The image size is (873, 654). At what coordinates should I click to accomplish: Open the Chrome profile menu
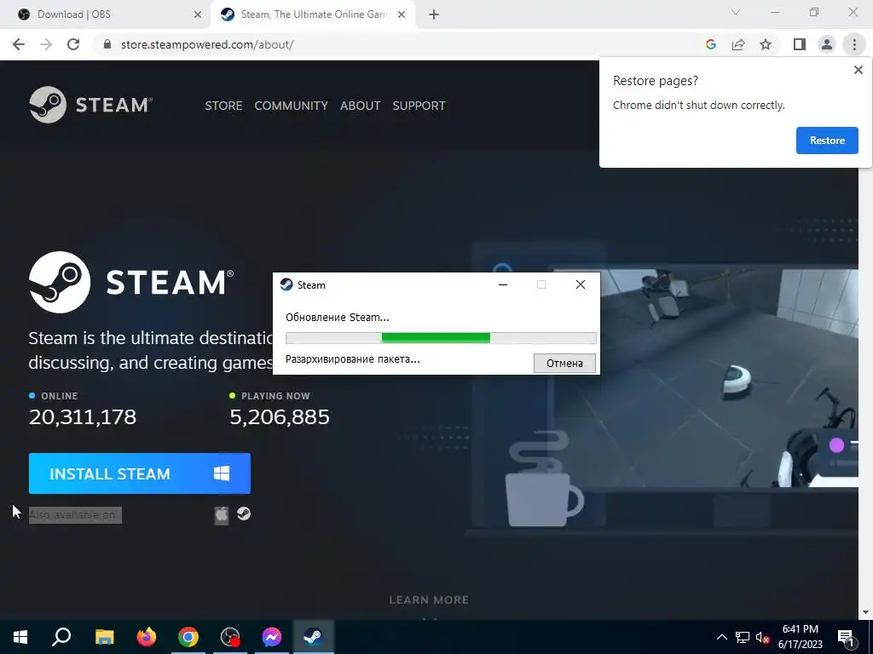pyautogui.click(x=827, y=44)
